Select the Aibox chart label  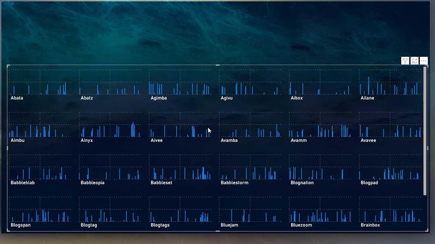click(297, 98)
